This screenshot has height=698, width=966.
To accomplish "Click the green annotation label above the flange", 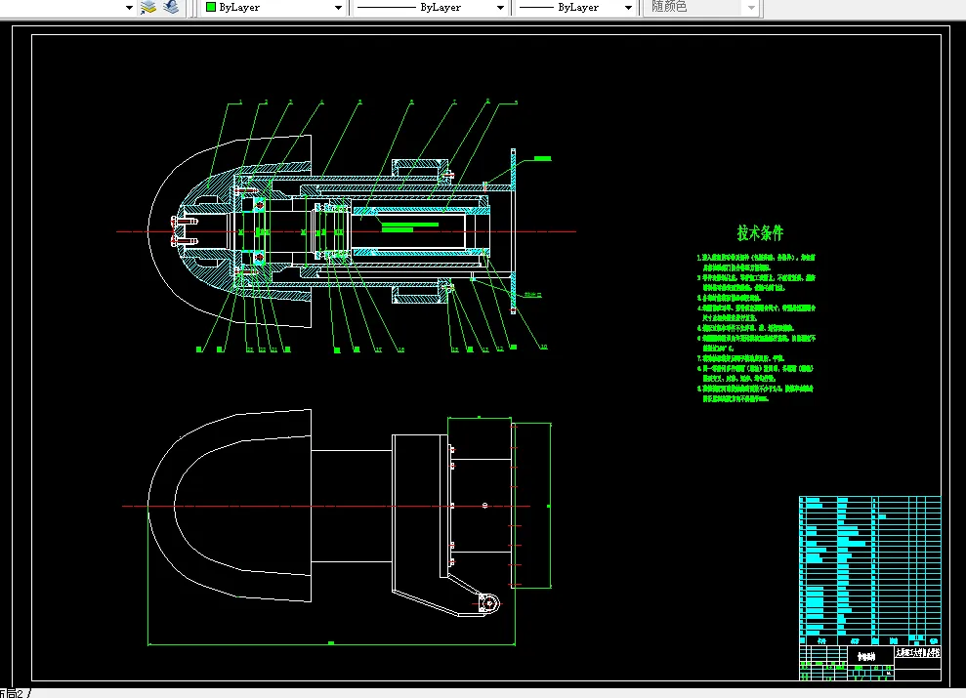I will pyautogui.click(x=541, y=156).
